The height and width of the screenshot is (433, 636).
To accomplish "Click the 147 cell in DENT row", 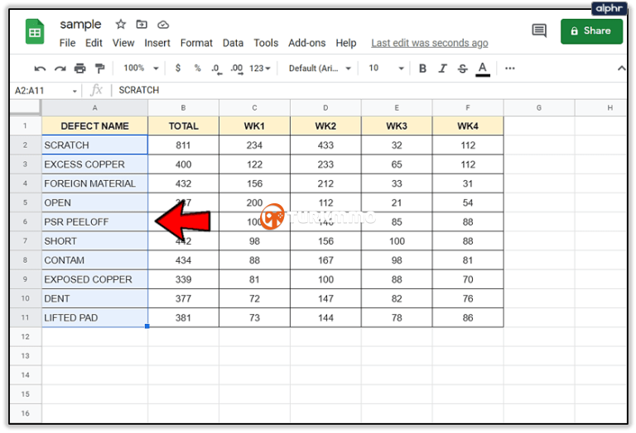I will [x=325, y=298].
